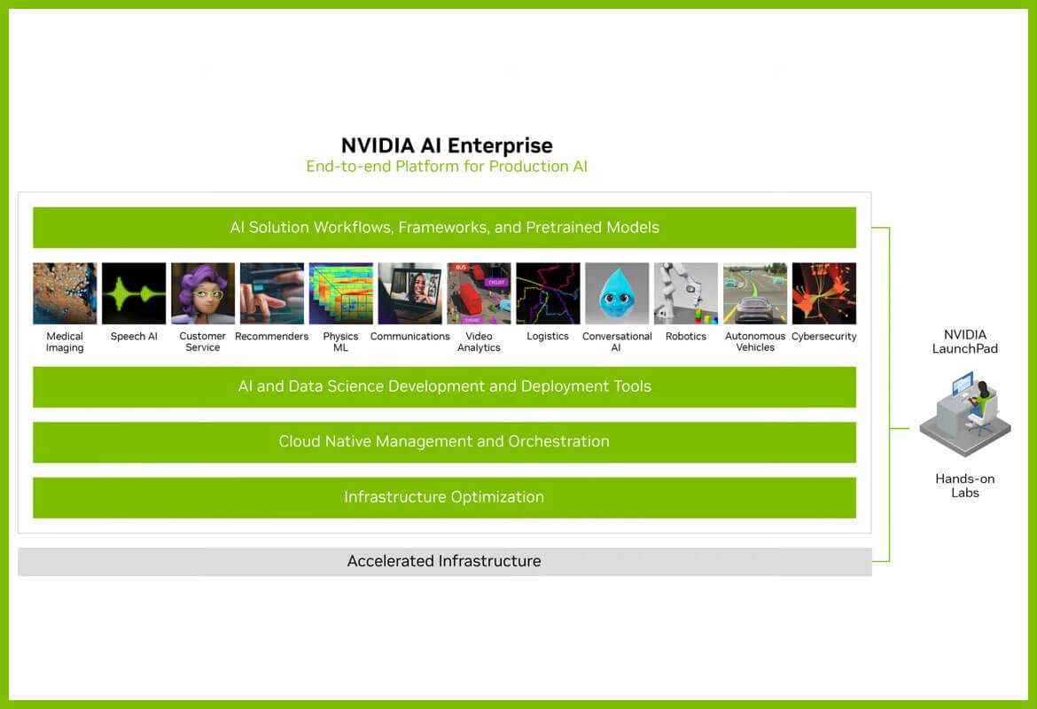Click the Autonomous Vehicles label

(755, 342)
